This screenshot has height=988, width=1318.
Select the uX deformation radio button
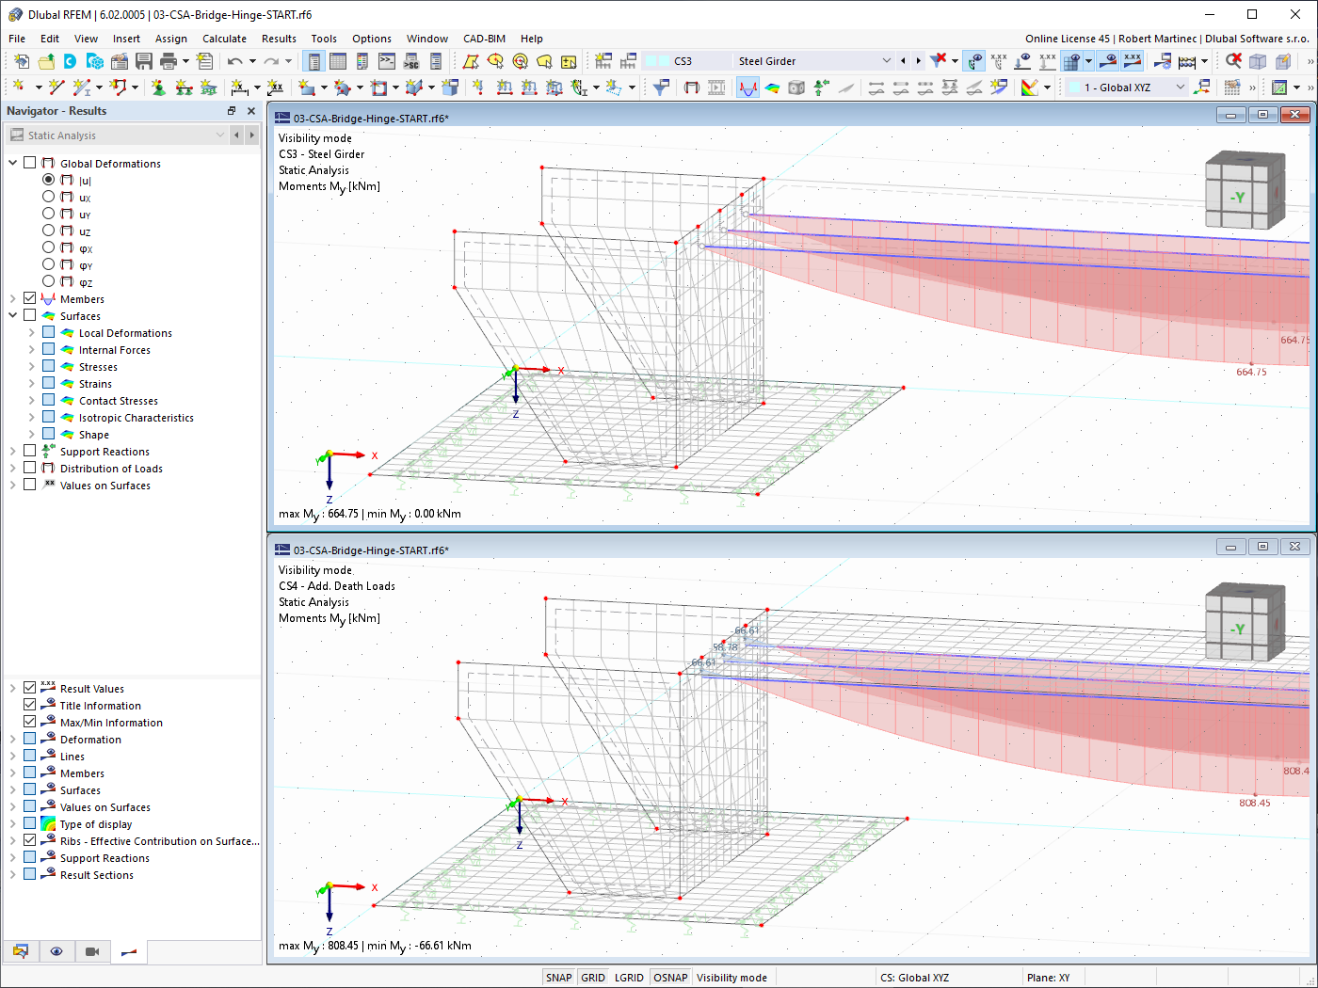point(48,197)
